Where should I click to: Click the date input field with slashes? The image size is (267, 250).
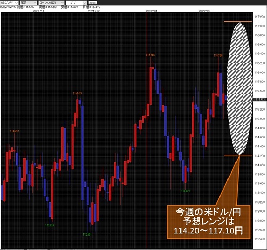click(x=74, y=3)
